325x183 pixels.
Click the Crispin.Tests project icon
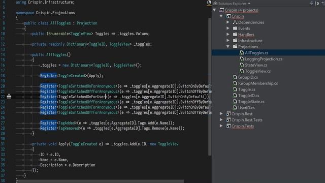pos(228,126)
